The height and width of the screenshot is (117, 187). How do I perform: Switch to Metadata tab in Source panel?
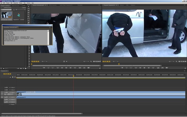(x=80, y=5)
